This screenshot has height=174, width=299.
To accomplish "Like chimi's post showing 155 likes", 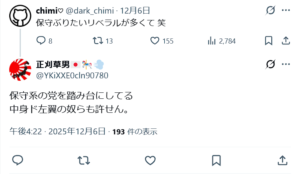I will pos(155,41).
